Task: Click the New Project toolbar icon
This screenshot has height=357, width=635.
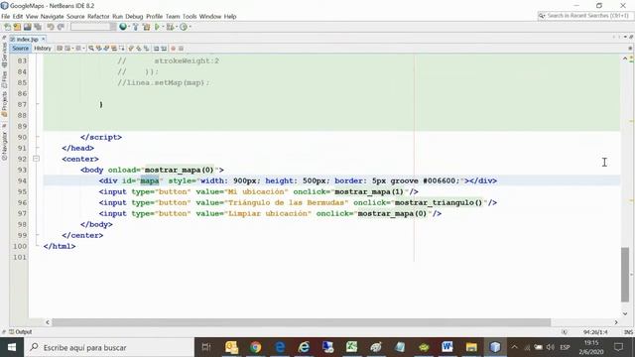Action: (17, 27)
